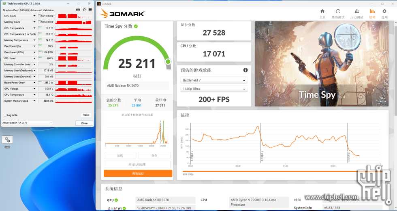The image size is (397, 211).
Task: Click the score distribution histogram chart
Action: pyautogui.click(x=137, y=134)
